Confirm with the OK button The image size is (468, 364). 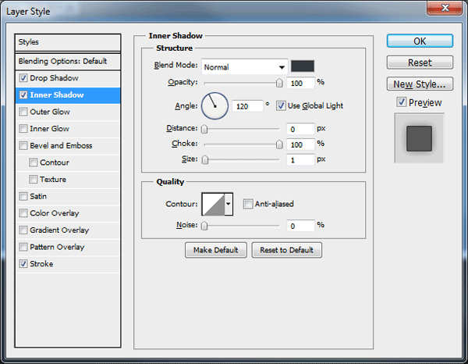point(420,41)
